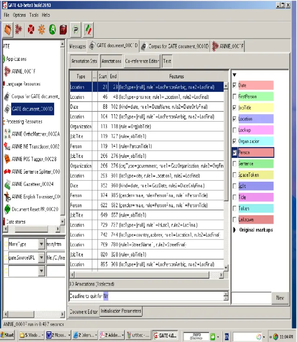The image size is (297, 342).
Task: Select ANNIE English Tokeniser resource icon
Action: 7,197
